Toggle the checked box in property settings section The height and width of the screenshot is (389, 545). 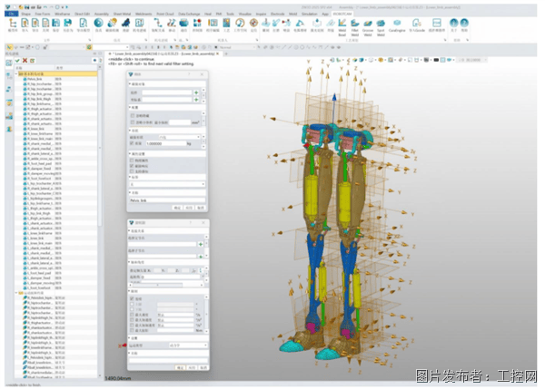pyautogui.click(x=132, y=166)
